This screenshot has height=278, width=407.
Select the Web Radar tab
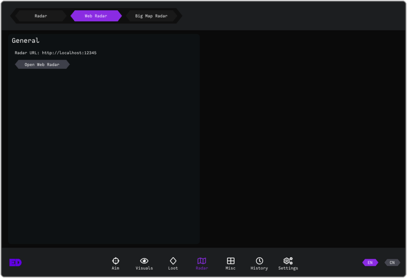click(96, 16)
